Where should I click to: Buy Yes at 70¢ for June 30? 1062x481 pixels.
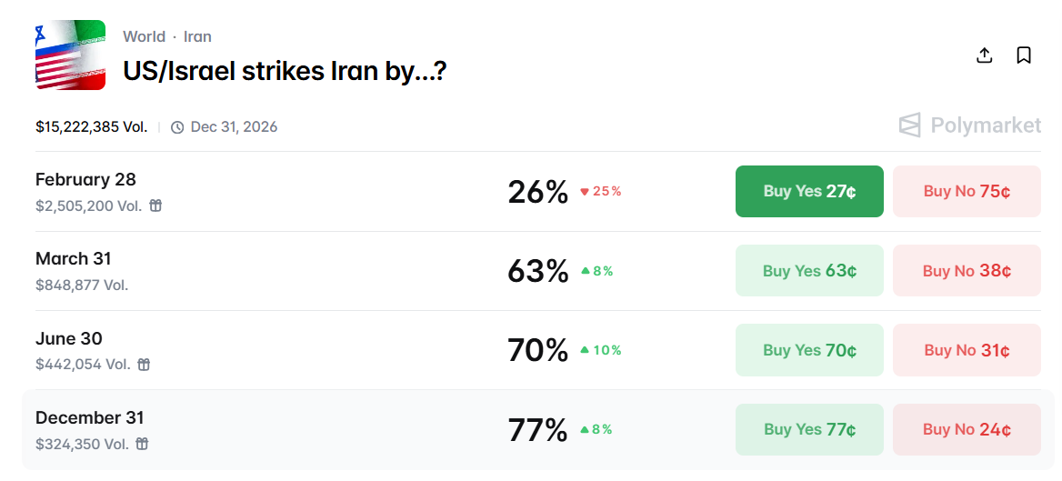(809, 350)
